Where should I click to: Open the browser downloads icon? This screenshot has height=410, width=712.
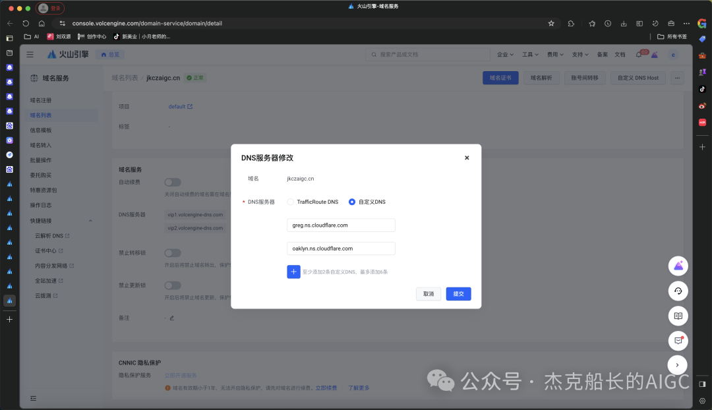tap(624, 23)
